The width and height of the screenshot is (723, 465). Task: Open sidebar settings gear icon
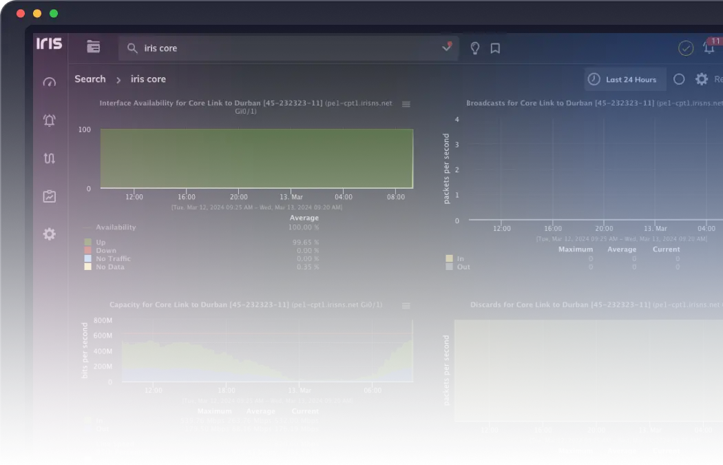click(49, 234)
